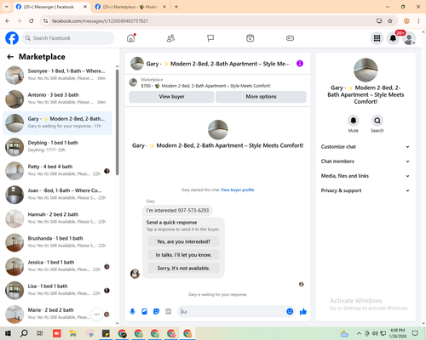Reload the page
The height and width of the screenshot is (340, 426).
pyautogui.click(x=32, y=21)
